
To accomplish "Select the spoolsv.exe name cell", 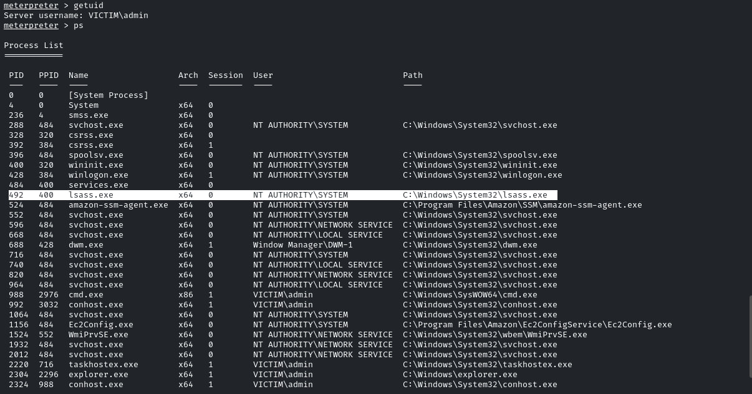I will [x=96, y=155].
